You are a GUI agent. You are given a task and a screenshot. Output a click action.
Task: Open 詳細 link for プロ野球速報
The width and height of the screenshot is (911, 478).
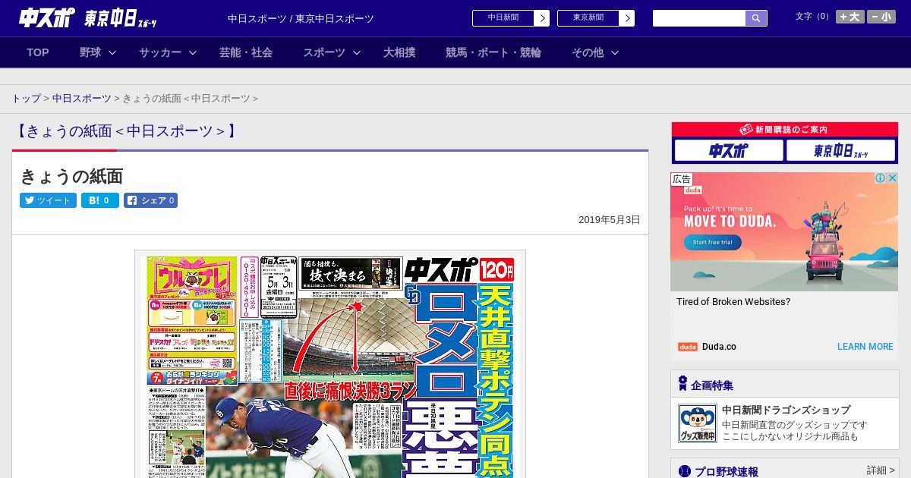881,470
